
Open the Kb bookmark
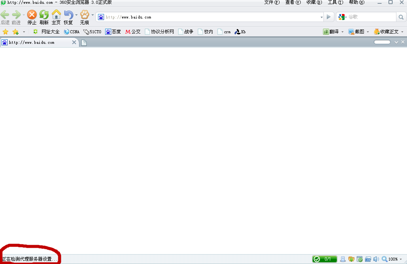pos(240,32)
